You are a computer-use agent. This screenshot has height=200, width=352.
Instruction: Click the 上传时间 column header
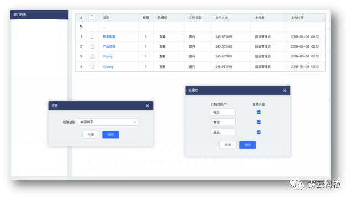(x=297, y=18)
